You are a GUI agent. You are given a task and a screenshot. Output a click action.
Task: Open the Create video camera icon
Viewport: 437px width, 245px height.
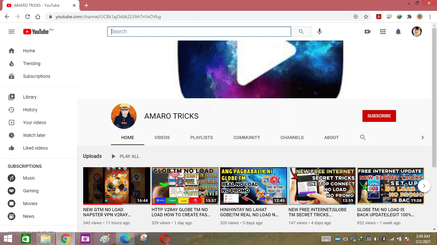pyautogui.click(x=368, y=32)
